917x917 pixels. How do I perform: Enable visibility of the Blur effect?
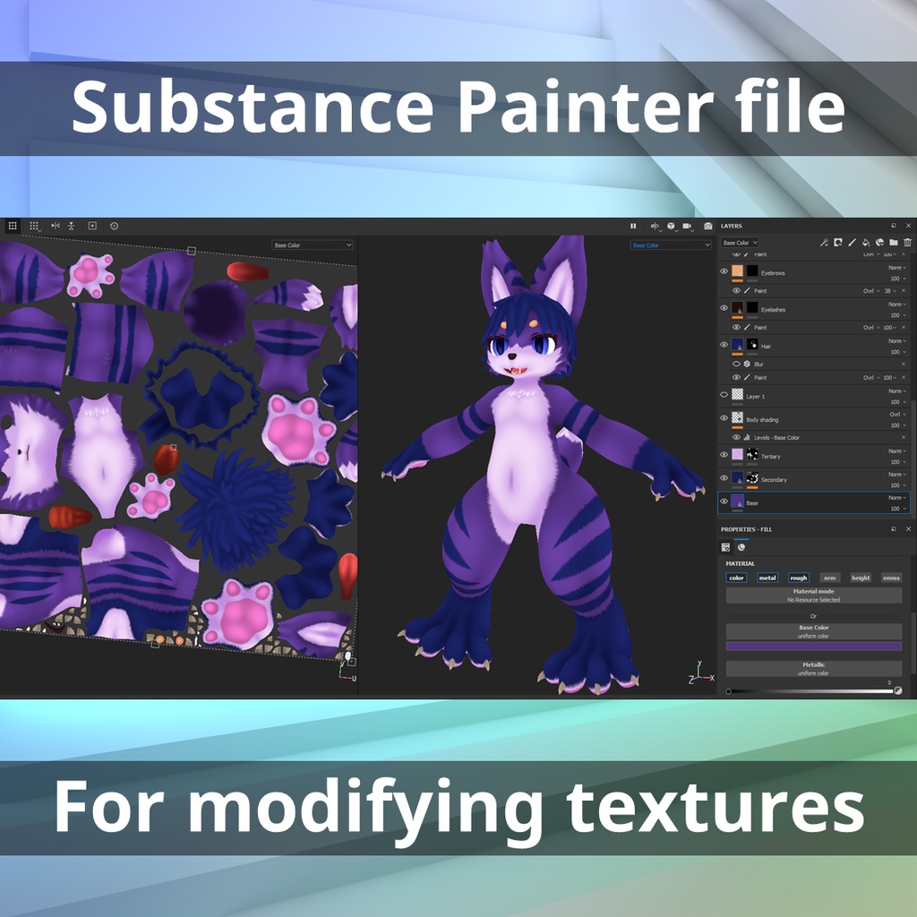pos(736,364)
